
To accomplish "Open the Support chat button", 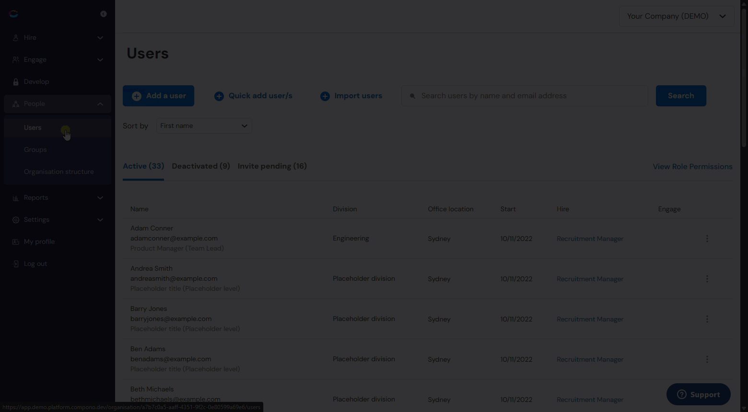I will [698, 394].
